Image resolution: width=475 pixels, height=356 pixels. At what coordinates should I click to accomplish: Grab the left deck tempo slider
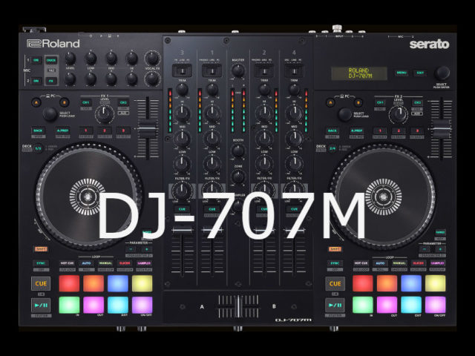pos(148,128)
